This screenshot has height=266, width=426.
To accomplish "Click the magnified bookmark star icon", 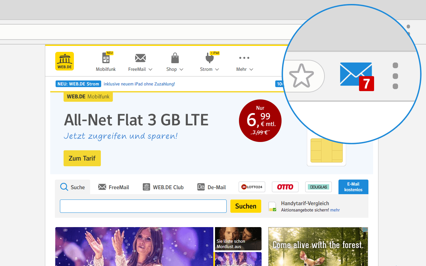I will click(302, 76).
